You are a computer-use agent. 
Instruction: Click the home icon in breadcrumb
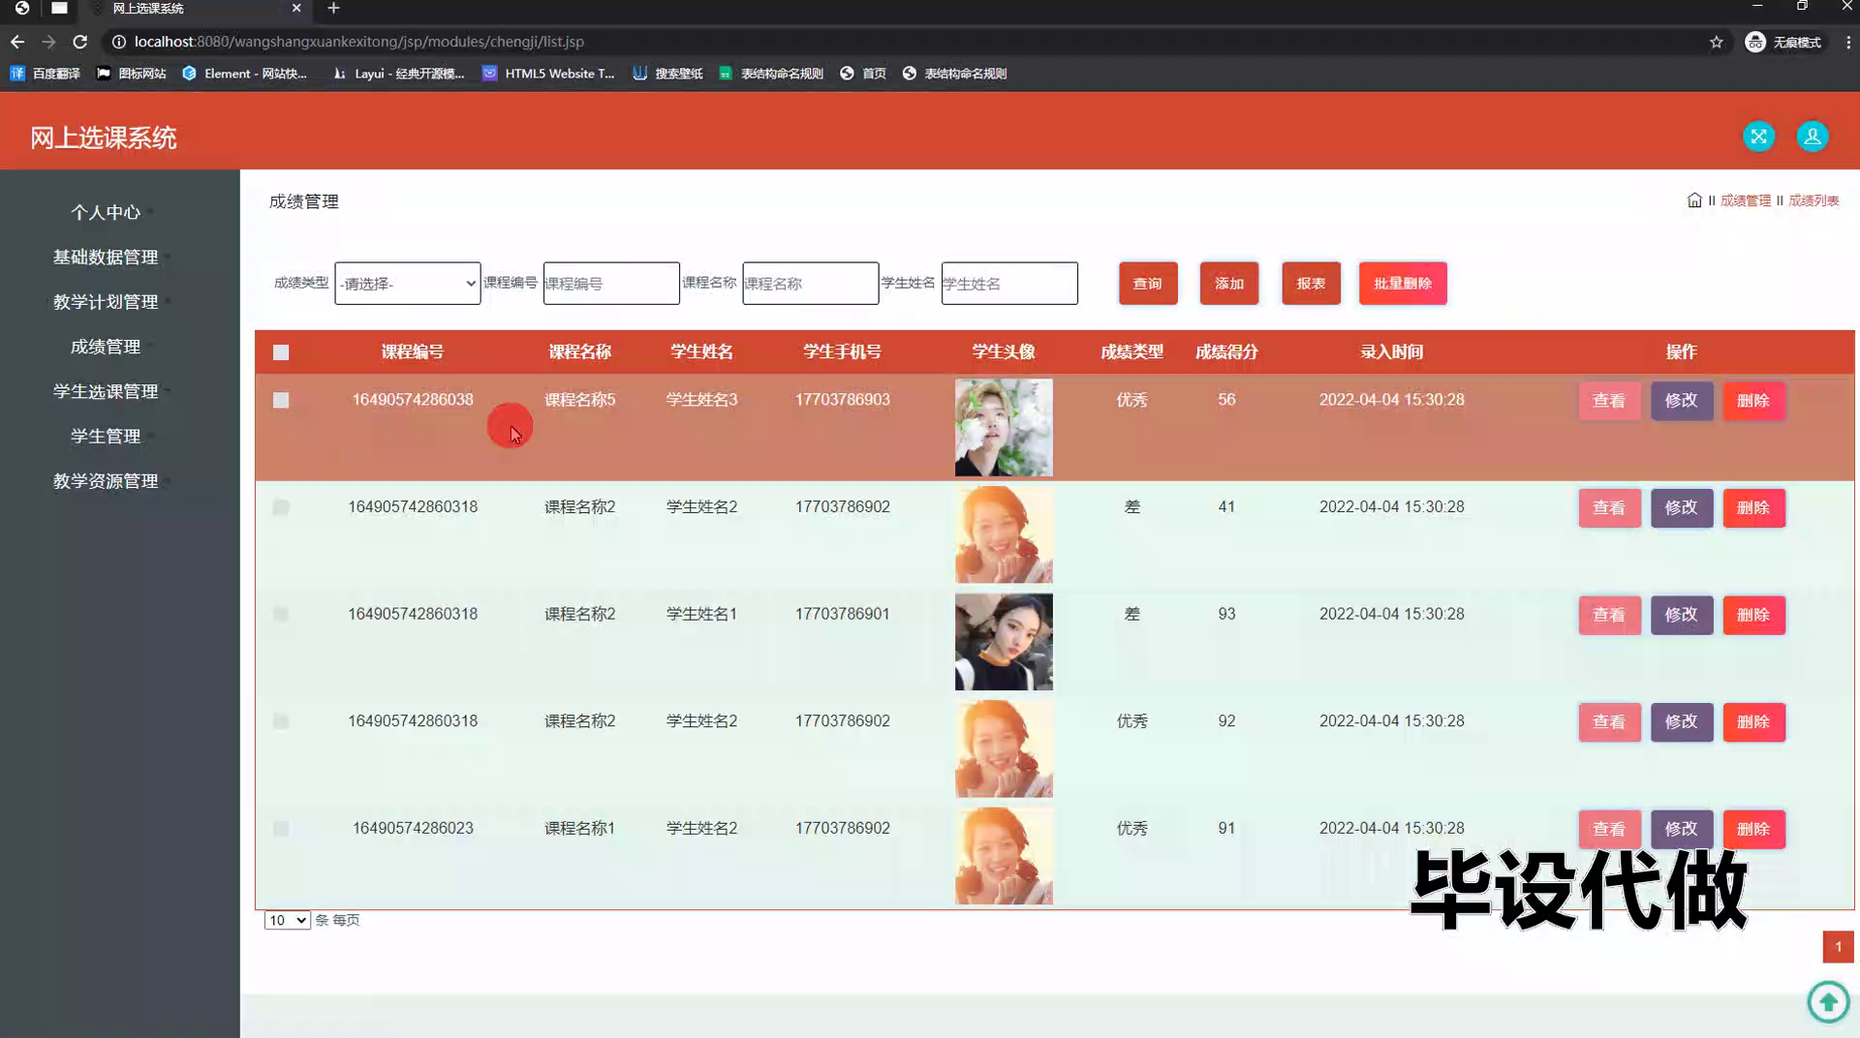coord(1694,200)
